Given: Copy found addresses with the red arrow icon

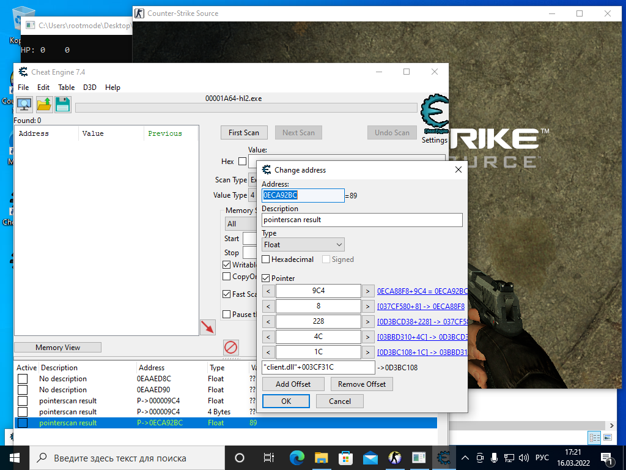Looking at the screenshot, I should tap(208, 327).
